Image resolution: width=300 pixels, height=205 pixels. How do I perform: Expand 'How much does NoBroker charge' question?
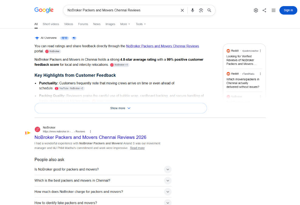(x=103, y=192)
